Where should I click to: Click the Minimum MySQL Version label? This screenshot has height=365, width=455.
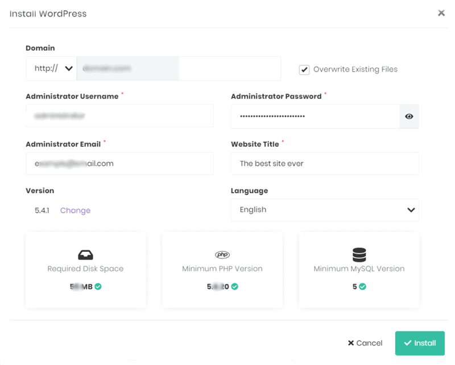tap(359, 269)
